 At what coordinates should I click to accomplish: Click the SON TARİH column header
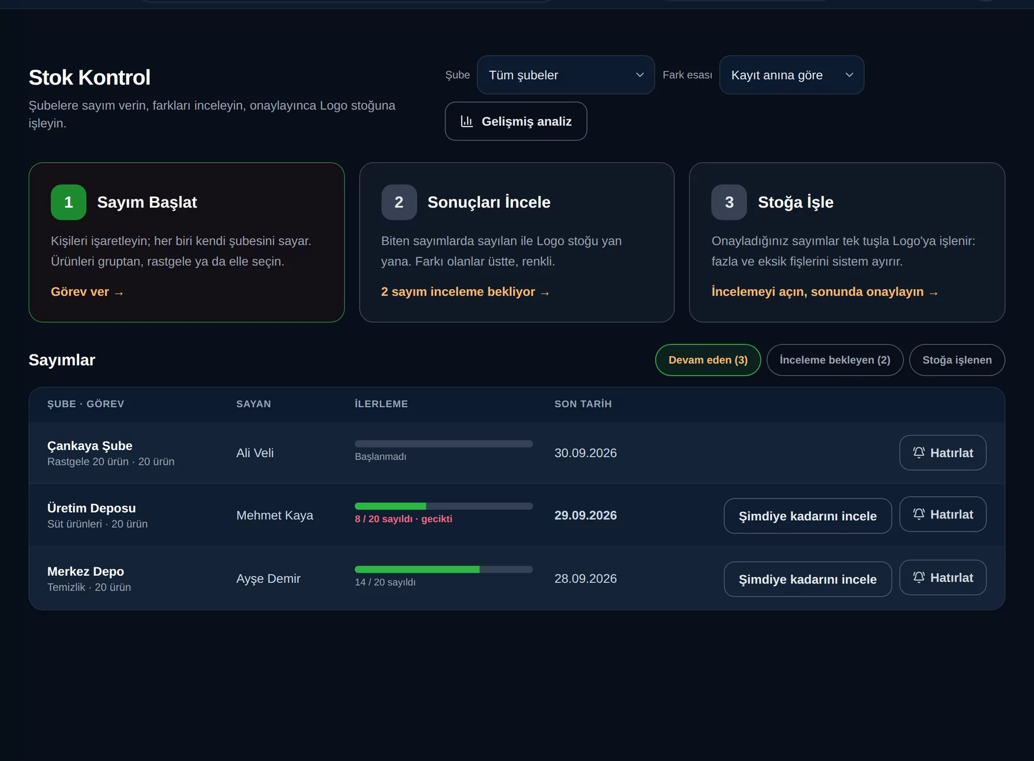(583, 404)
